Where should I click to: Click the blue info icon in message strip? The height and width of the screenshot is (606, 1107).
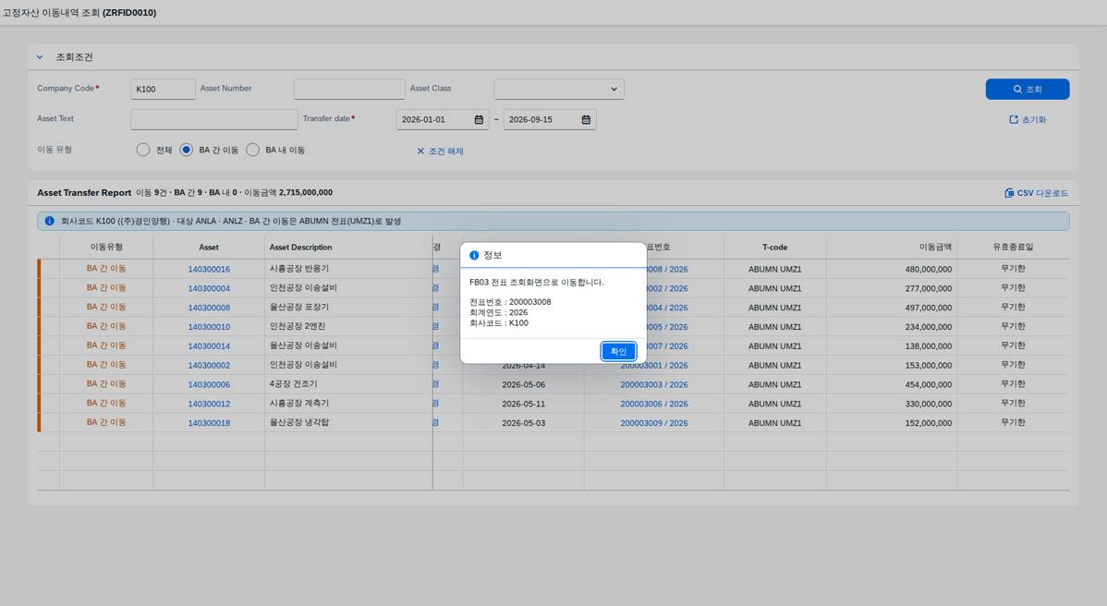49,221
